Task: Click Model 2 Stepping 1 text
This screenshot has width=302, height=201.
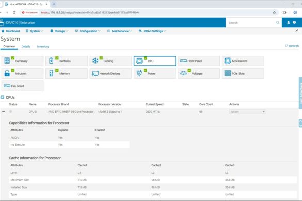Action: tap(110, 112)
